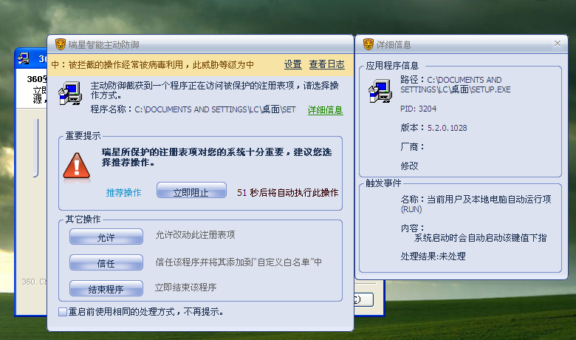Click the 名称：当前用户及本地电脑自动运行项 text
Screen dimensions: 576x340
[476, 204]
